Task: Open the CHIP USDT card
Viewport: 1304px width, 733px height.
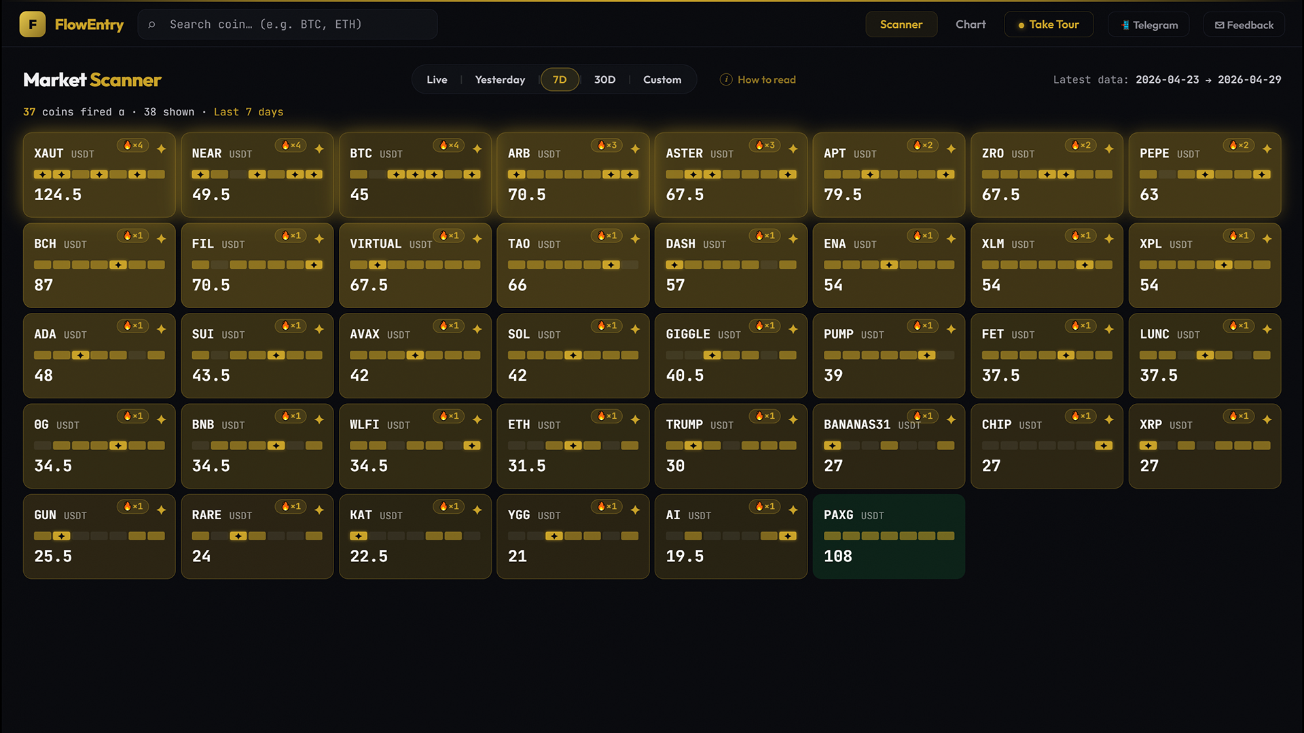Action: tap(1047, 446)
